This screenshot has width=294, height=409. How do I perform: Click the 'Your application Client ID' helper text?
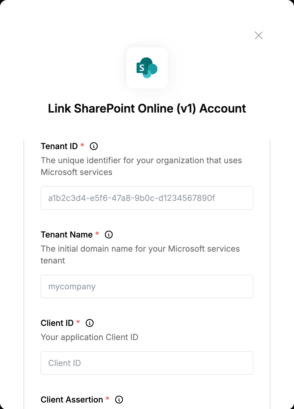(89, 337)
